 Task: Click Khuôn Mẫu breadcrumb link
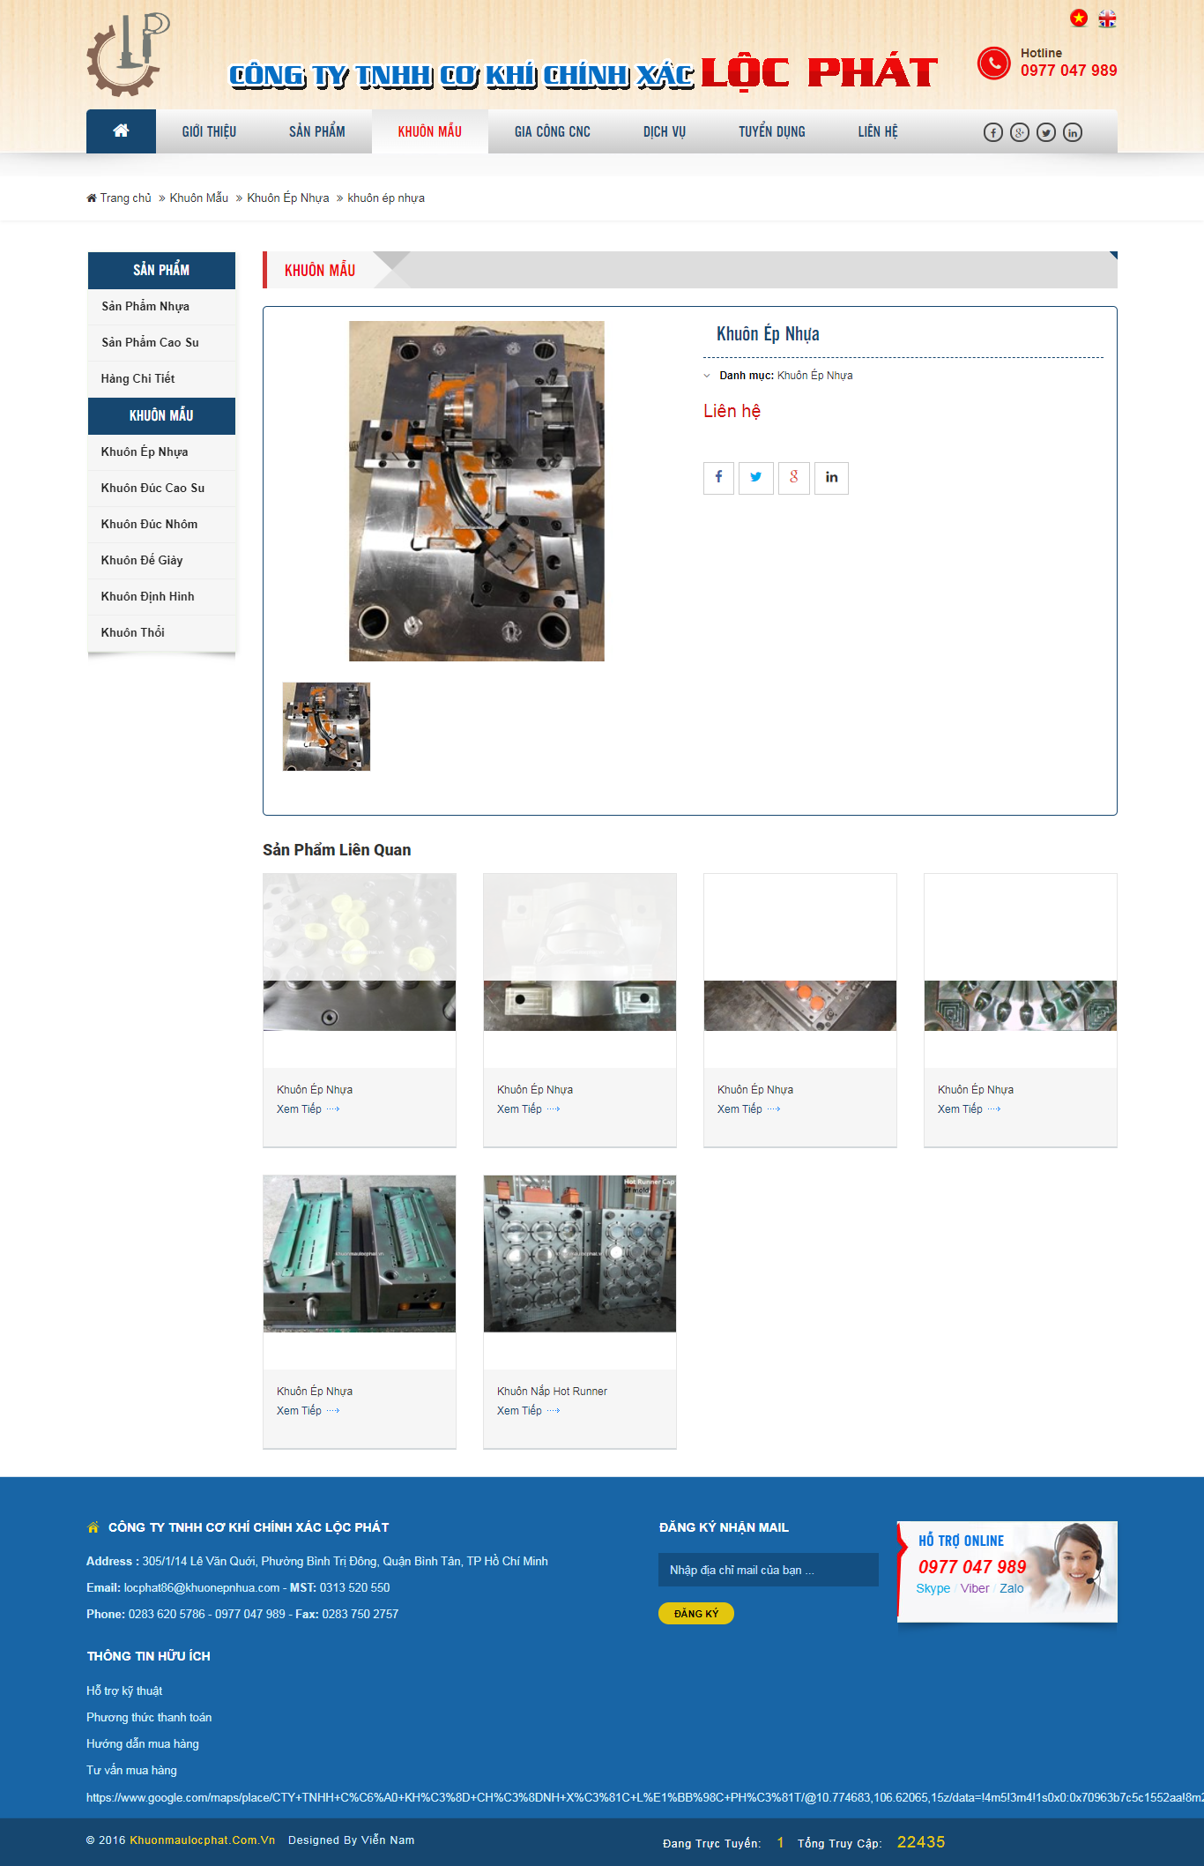tap(199, 198)
